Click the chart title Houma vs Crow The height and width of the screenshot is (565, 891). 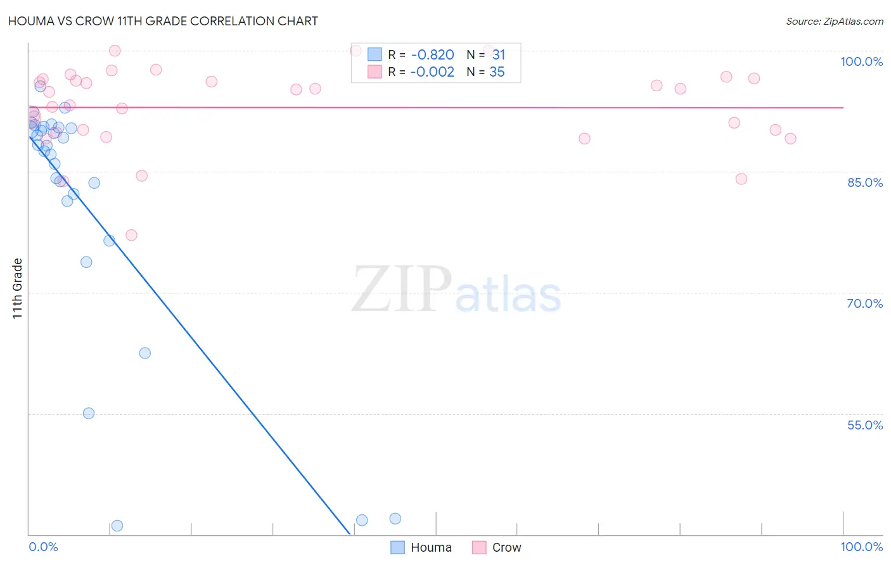163,21
